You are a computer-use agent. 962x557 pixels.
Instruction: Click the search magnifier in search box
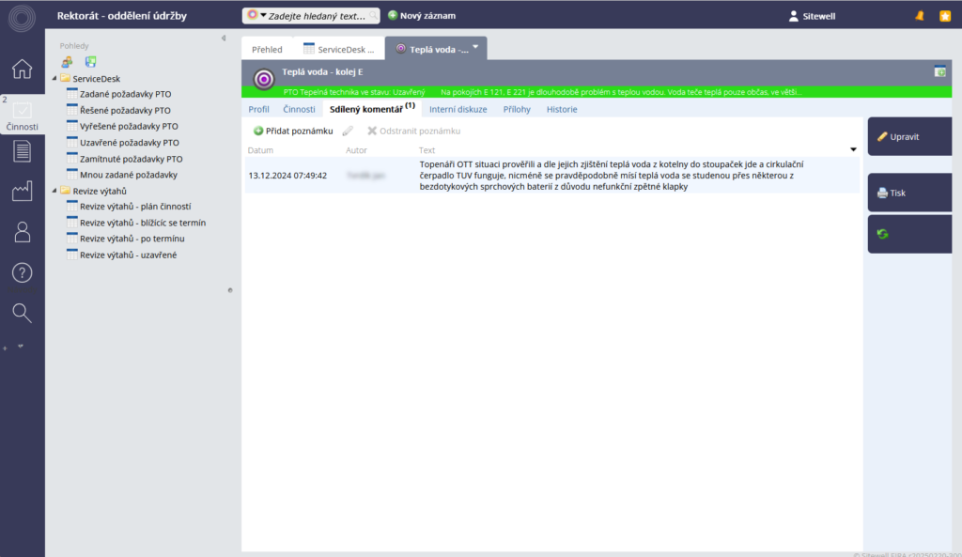point(373,15)
